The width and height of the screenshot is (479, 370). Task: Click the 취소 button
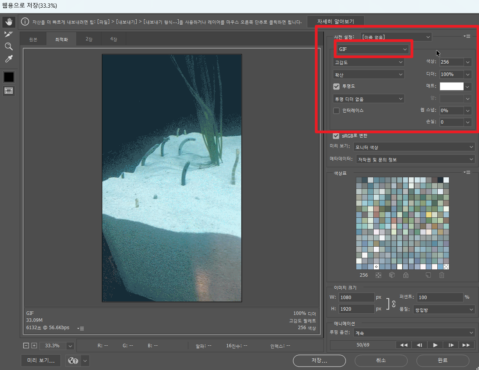381,360
